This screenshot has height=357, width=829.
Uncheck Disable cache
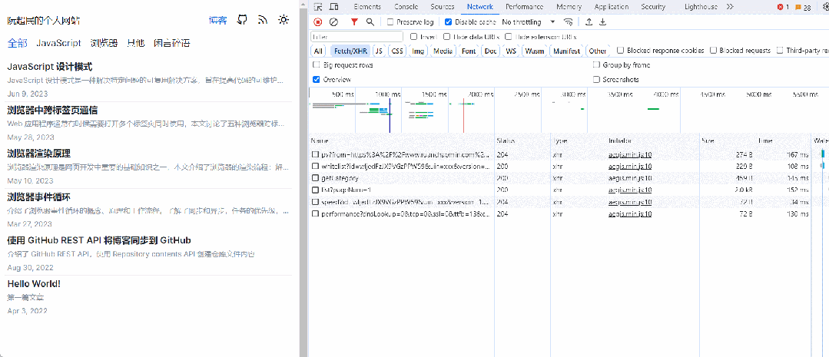(449, 22)
